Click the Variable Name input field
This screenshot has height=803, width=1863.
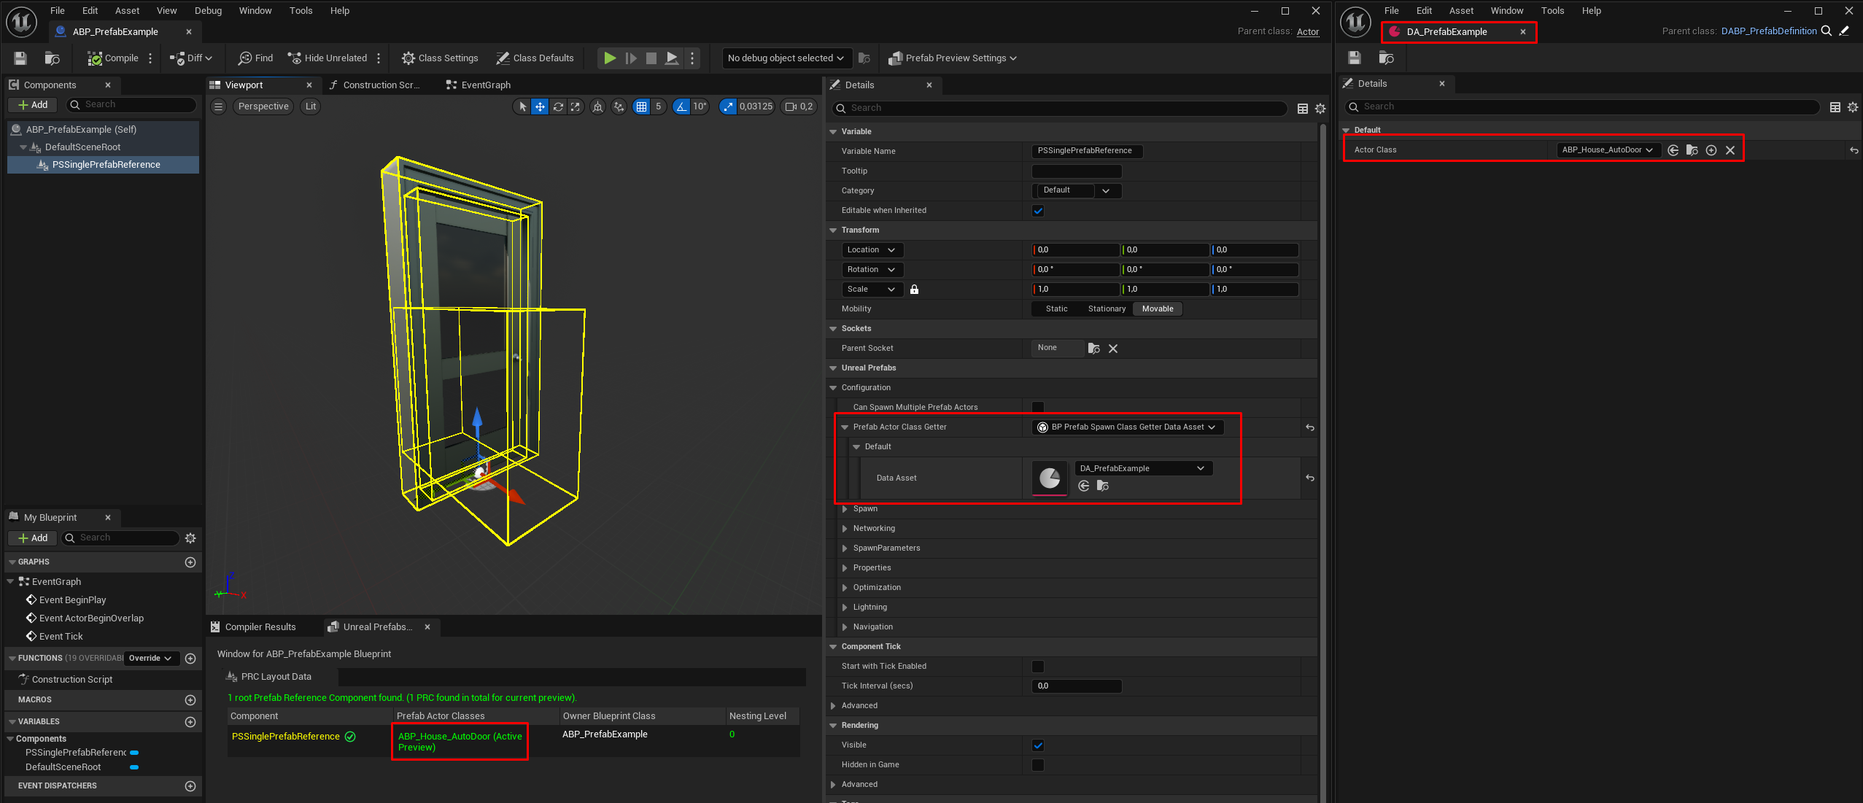click(1087, 151)
